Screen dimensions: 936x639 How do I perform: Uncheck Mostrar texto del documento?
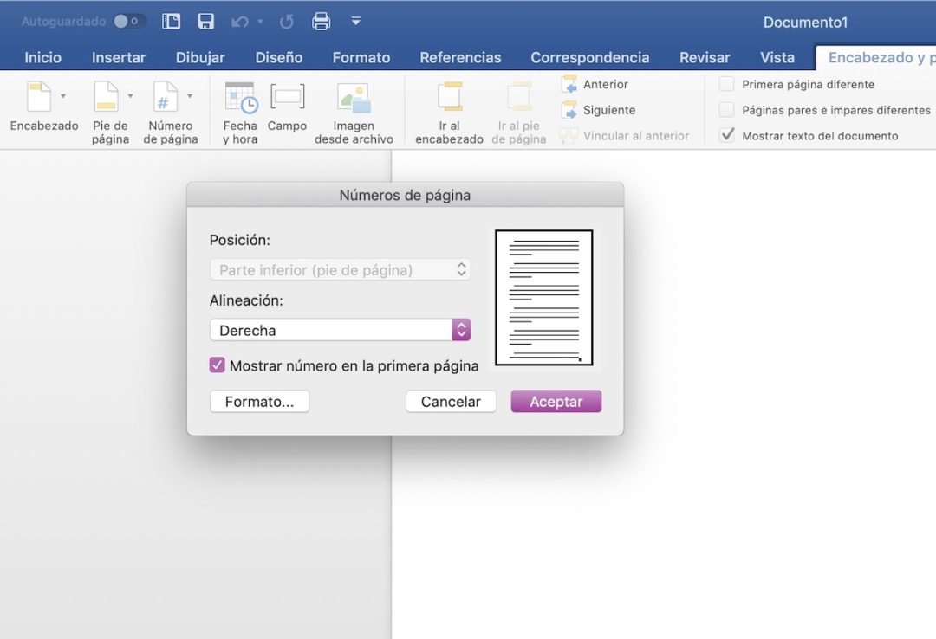point(726,135)
